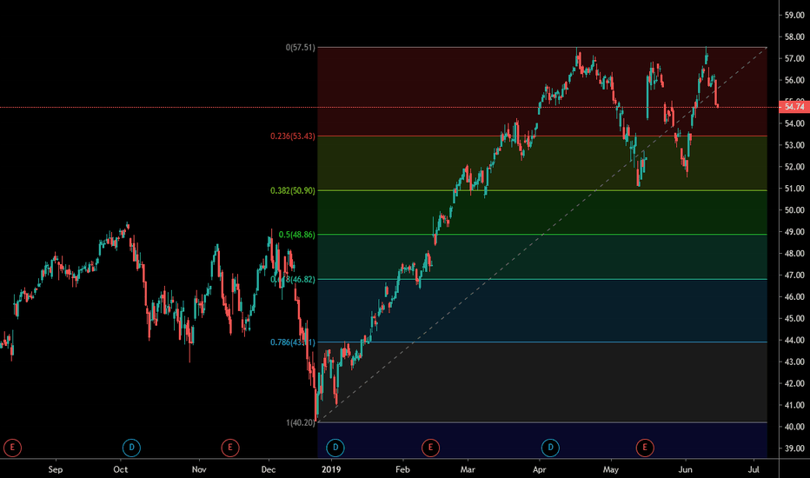Screen dimensions: 810x478
Task: Open the late-August earnings E marker
Action: [x=12, y=448]
